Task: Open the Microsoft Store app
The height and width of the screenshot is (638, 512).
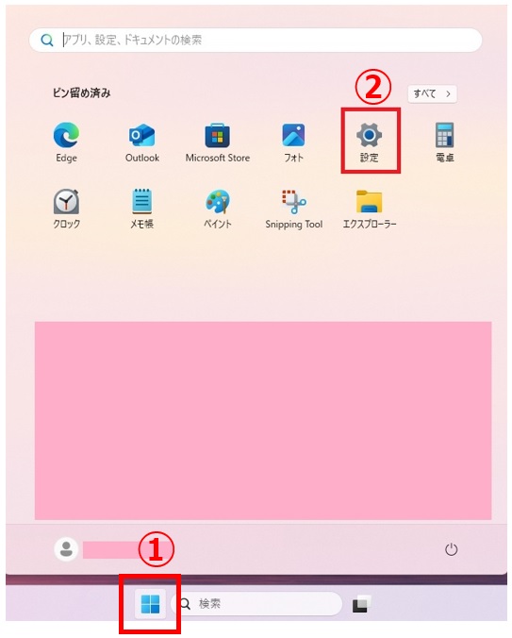Action: (218, 142)
